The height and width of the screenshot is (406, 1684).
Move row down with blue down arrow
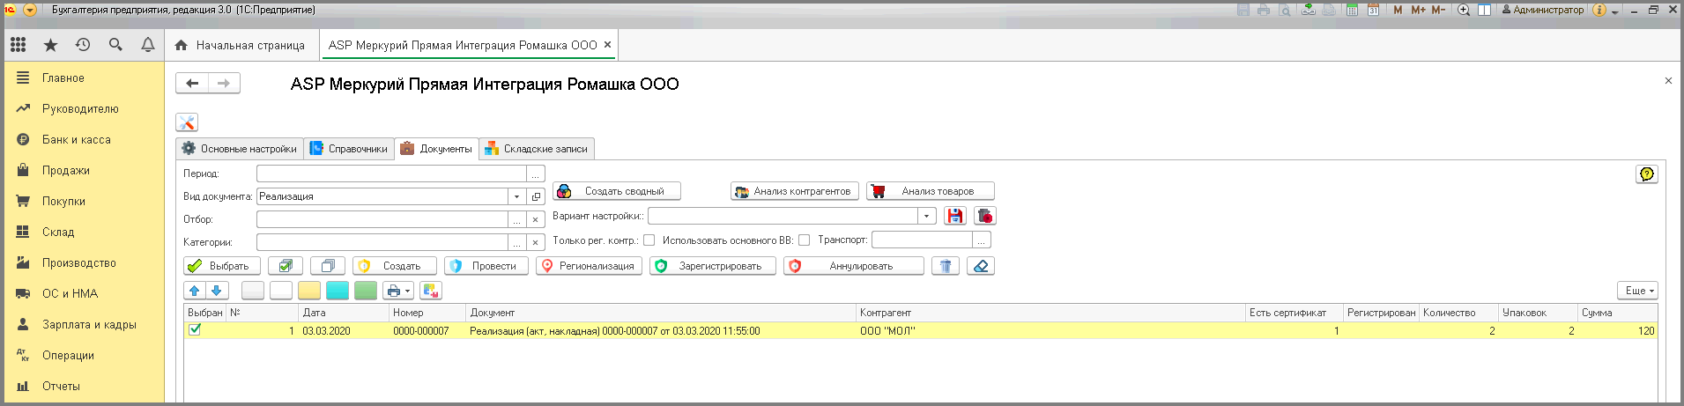[x=217, y=291]
